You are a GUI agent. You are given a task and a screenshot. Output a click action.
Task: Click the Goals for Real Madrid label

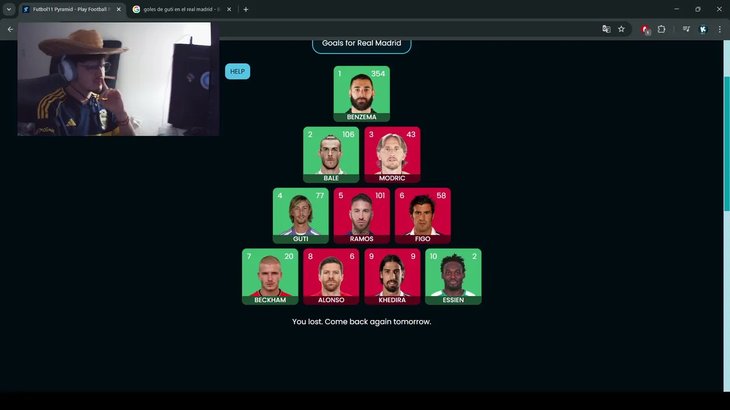362,44
